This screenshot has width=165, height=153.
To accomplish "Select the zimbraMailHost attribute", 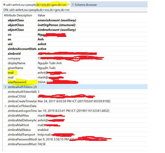I will (x=18, y=125).
